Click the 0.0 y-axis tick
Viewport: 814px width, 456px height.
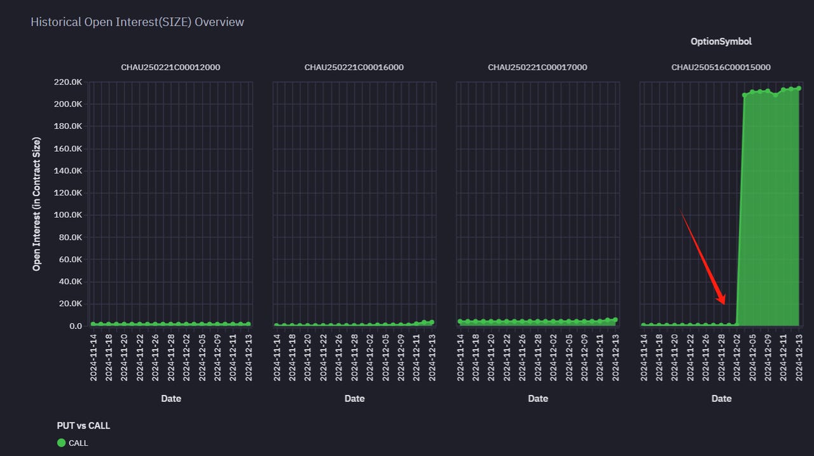point(76,326)
